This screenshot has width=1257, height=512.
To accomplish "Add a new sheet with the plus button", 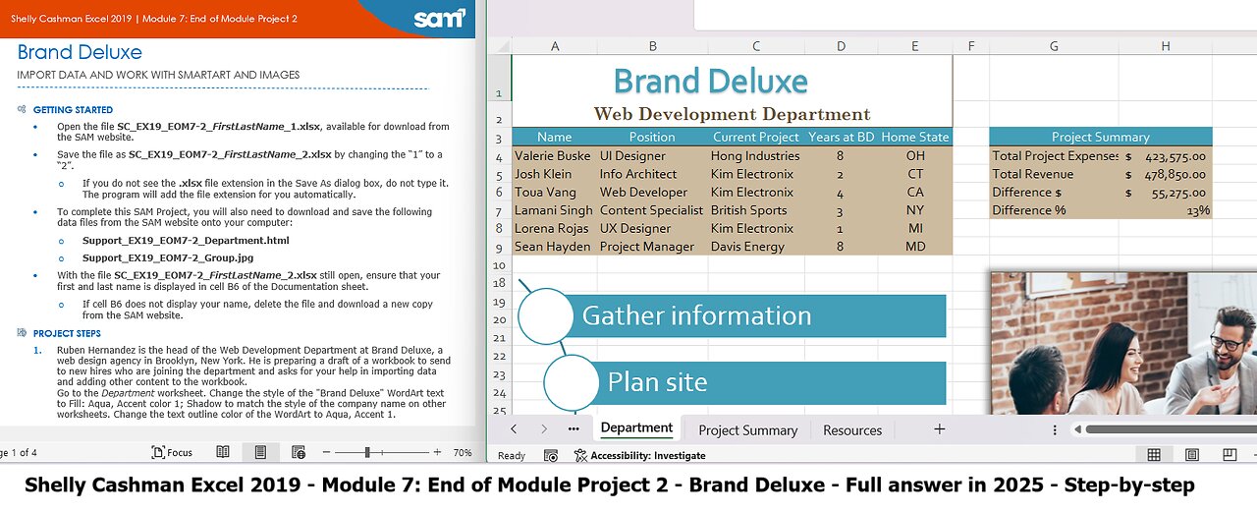I will click(x=939, y=429).
